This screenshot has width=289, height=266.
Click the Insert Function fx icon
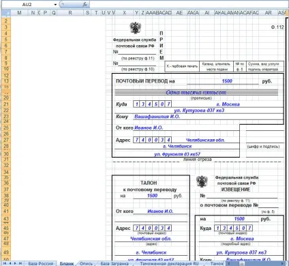[x=85, y=4]
